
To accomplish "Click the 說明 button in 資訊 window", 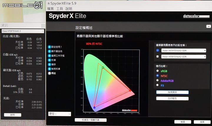I will pos(13,115).
